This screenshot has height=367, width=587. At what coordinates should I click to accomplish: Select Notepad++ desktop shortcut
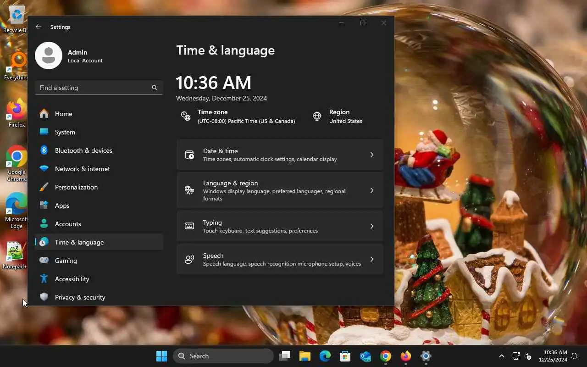click(16, 256)
